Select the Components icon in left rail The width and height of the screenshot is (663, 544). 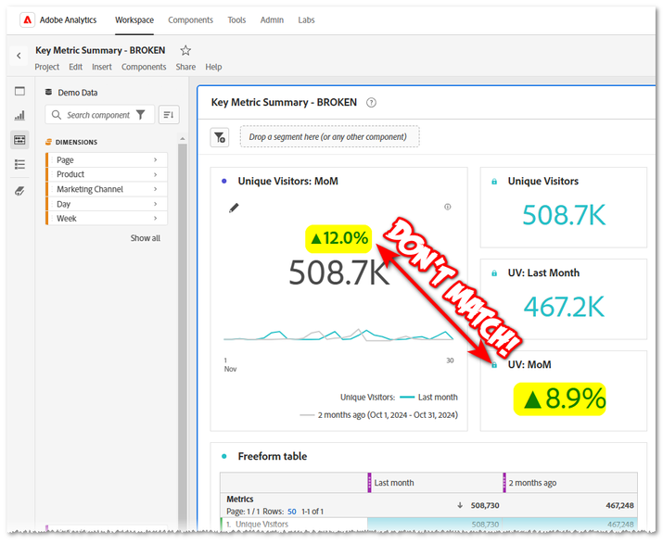(x=19, y=140)
